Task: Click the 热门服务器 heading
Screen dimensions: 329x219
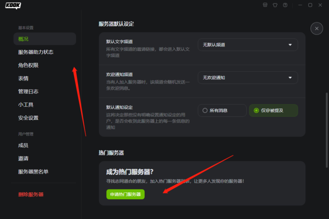Action: pyautogui.click(x=111, y=153)
